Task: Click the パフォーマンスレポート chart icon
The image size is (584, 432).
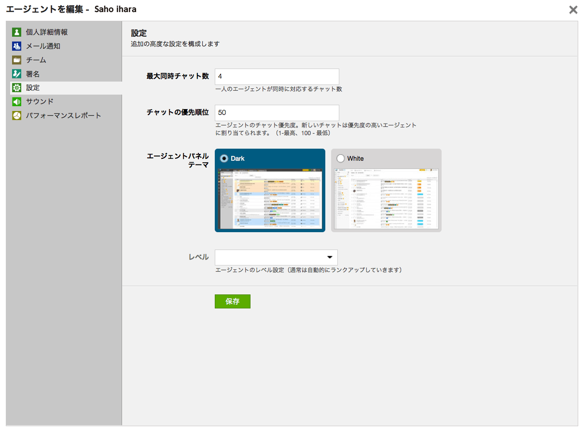Action: click(17, 116)
